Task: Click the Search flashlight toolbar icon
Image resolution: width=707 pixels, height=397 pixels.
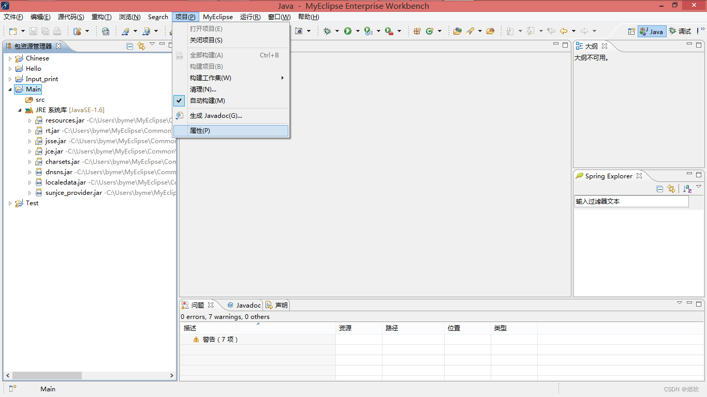Action: pyautogui.click(x=470, y=31)
